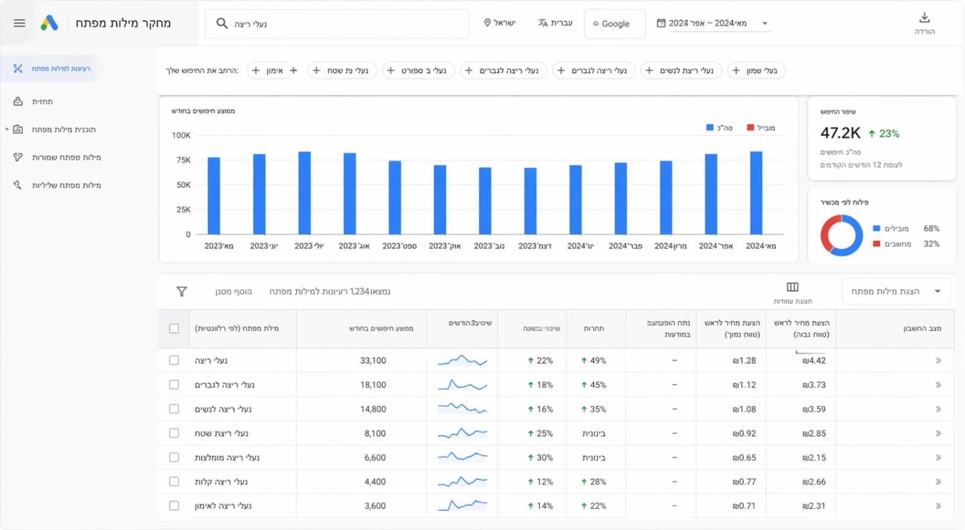Click the negative keywords sidebar icon
Viewport: 965px width, 530px height.
click(x=18, y=185)
